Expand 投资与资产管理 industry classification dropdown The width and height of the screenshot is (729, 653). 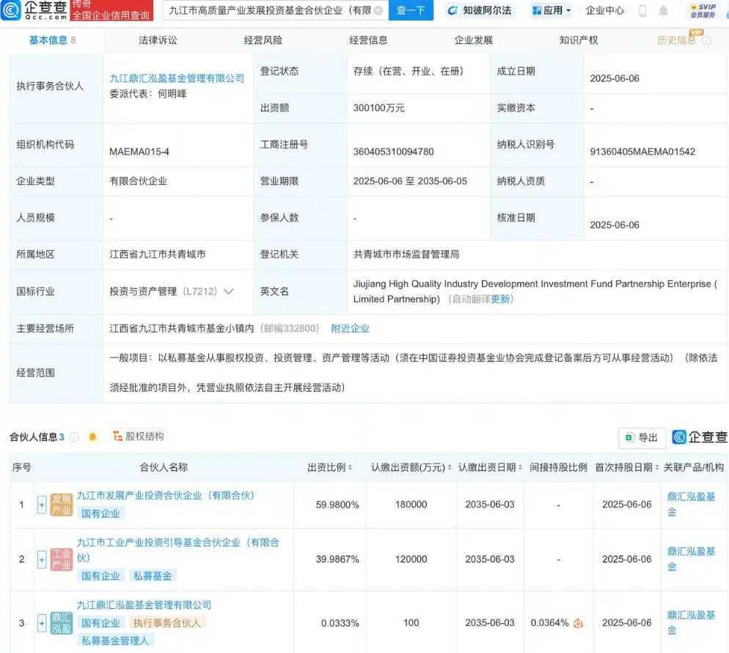[228, 291]
